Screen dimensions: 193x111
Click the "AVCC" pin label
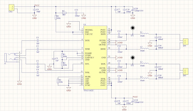point(103,85)
